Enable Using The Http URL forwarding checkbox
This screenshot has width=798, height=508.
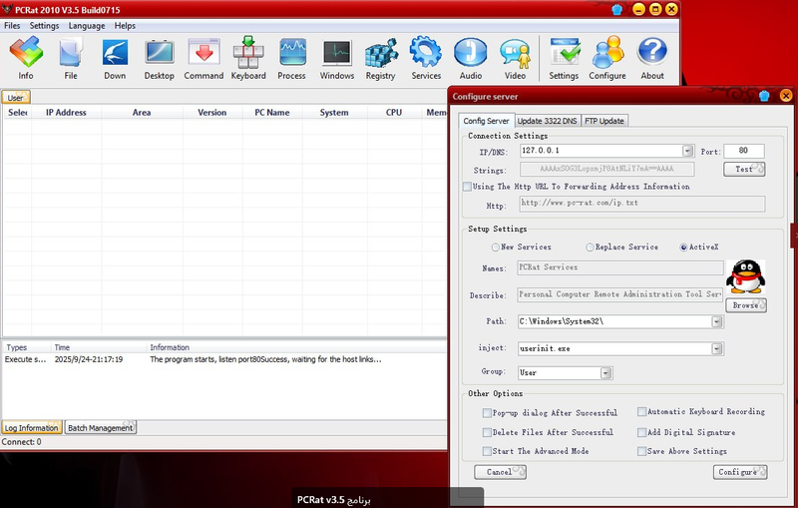click(x=467, y=187)
